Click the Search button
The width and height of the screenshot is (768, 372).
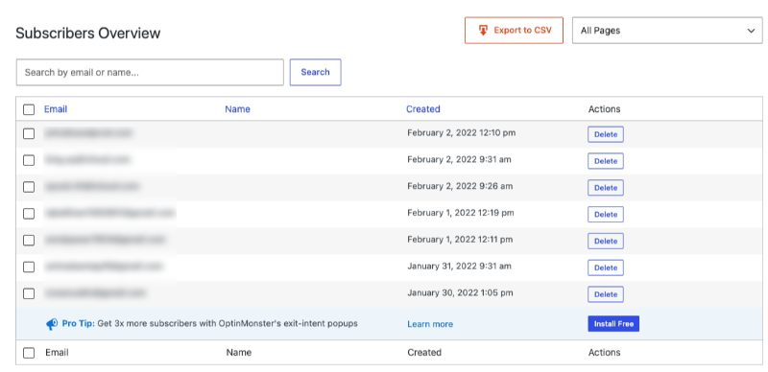pyautogui.click(x=316, y=73)
